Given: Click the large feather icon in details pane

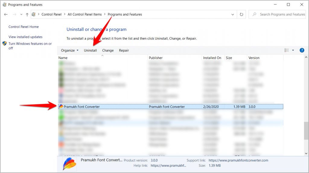Looking at the screenshot, I should [x=69, y=164].
